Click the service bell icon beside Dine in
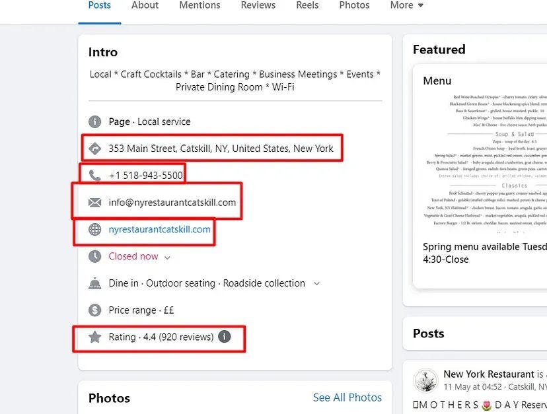This screenshot has height=414, width=547. [95, 283]
